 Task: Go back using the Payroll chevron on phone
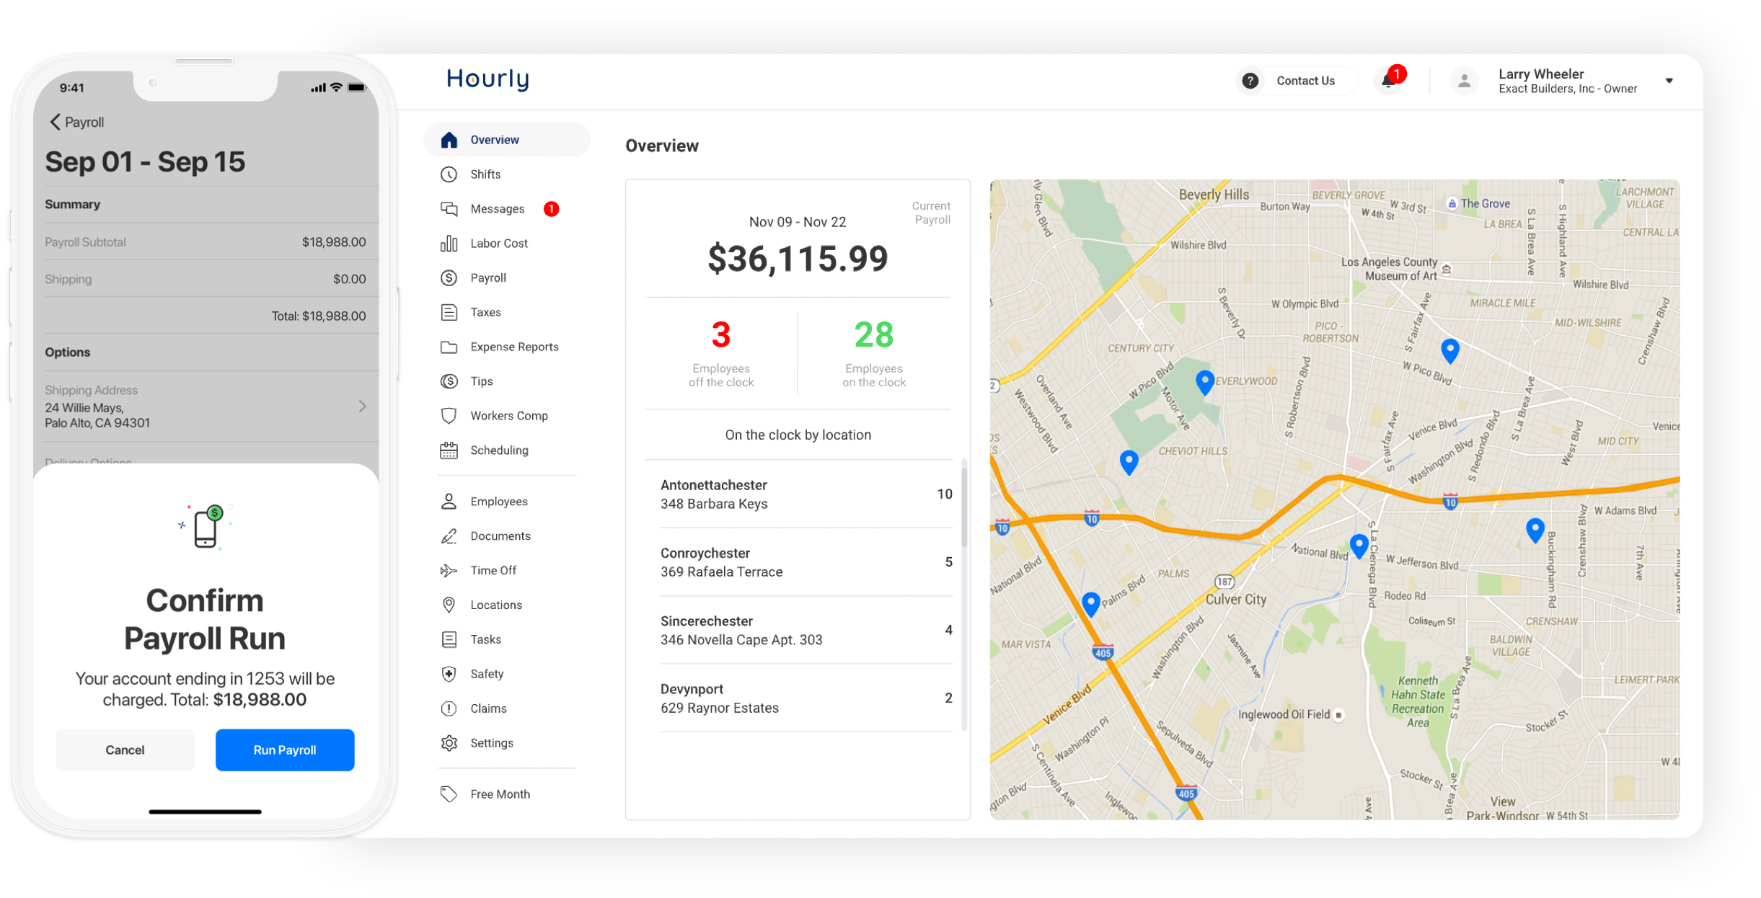pos(55,122)
